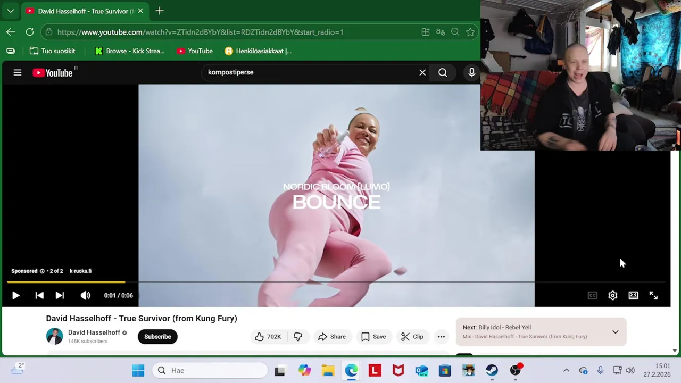The image size is (681, 383).
Task: Share the David Hasselhoff video
Action: pos(332,336)
